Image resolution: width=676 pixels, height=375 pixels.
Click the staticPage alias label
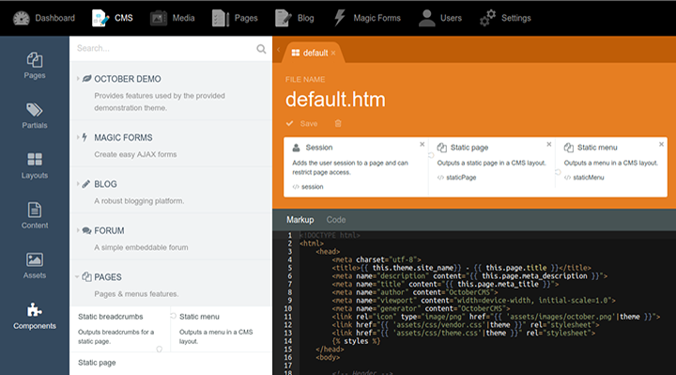[461, 178]
